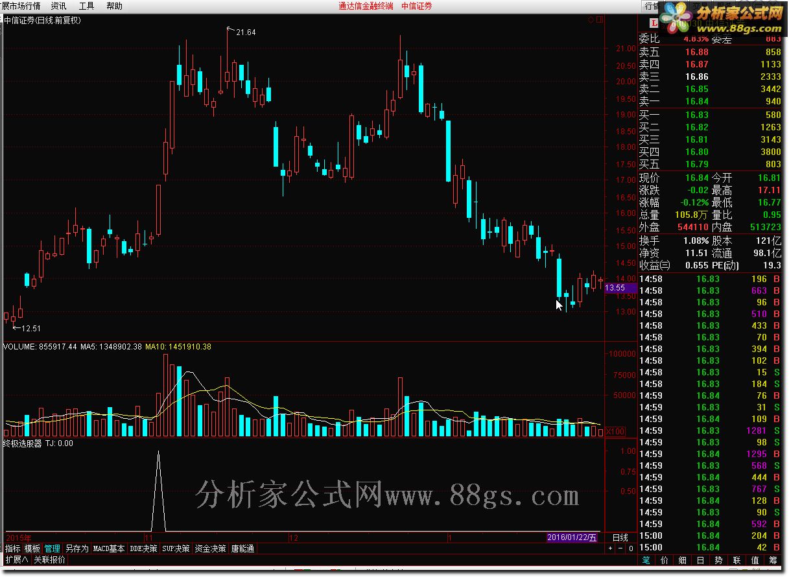Screen dimensions: 789x577
Task: Select the 筹 tab in quote panel
Action: (x=773, y=560)
